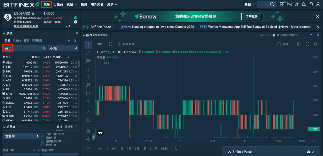Screen dimensions: 323x156
Task: Favorite the BTC row star
Action: click(x=76, y=72)
